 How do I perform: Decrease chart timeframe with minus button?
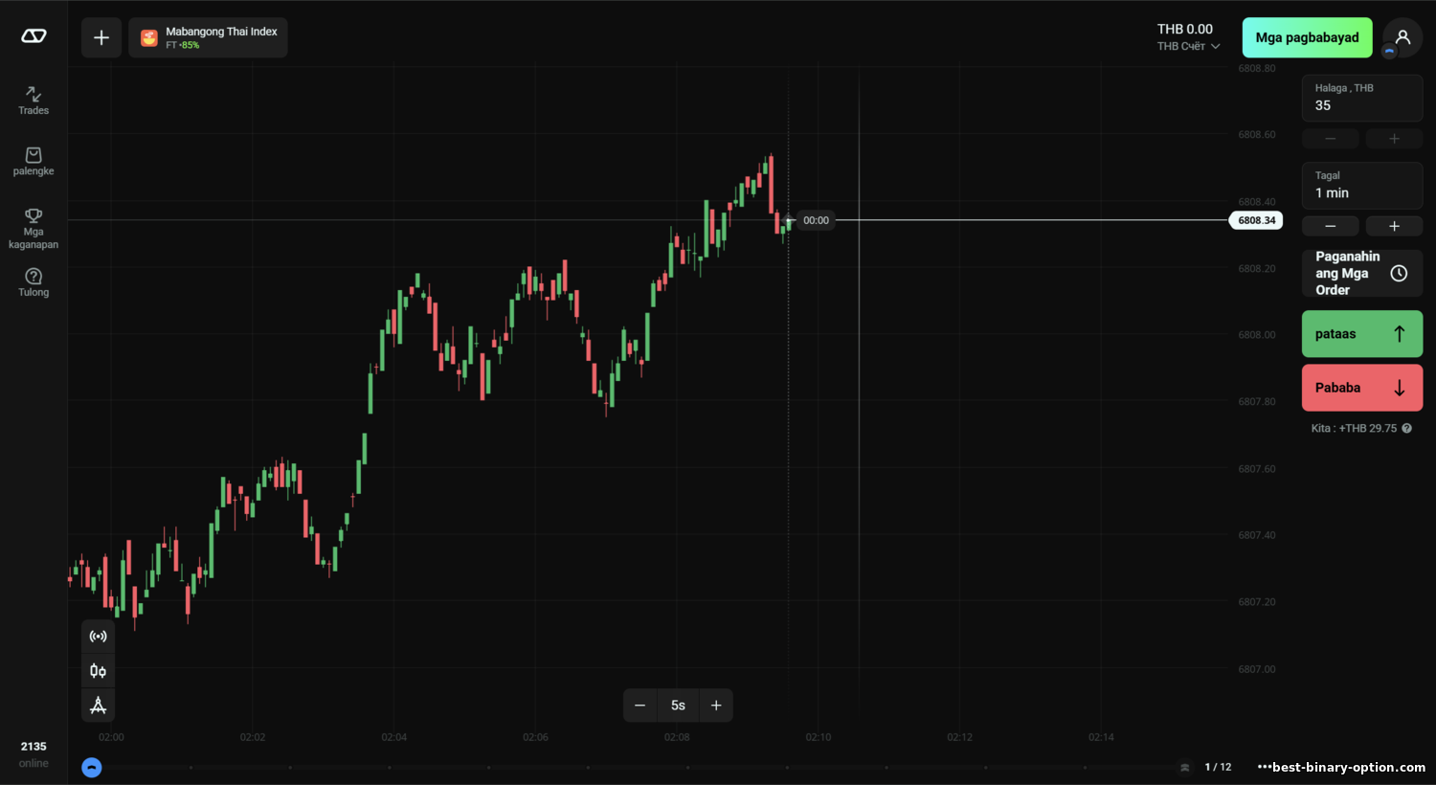[x=639, y=706]
